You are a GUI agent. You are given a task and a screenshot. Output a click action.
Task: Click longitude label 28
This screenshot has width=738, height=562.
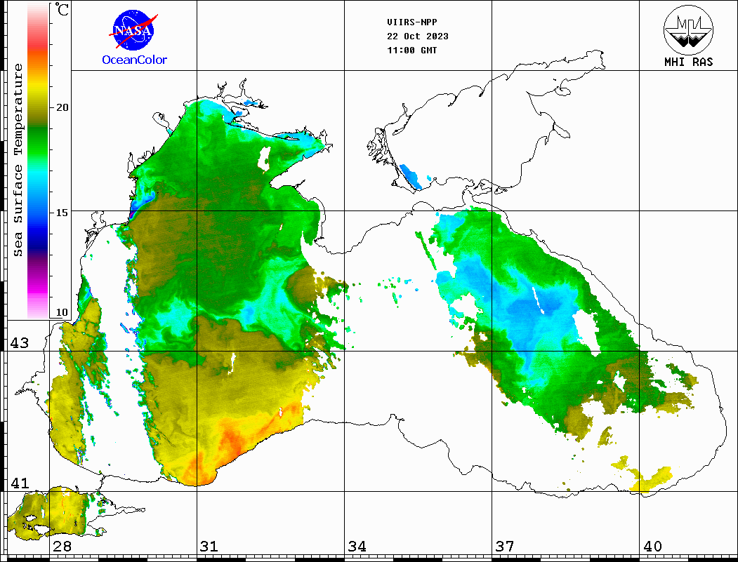pos(62,546)
